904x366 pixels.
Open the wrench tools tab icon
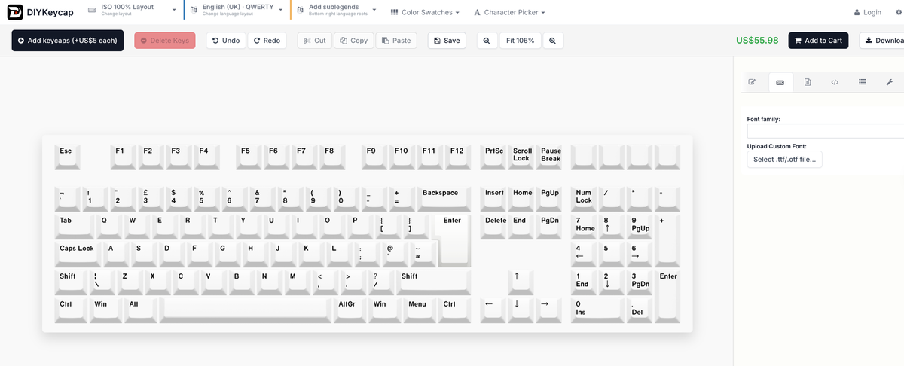click(x=890, y=82)
